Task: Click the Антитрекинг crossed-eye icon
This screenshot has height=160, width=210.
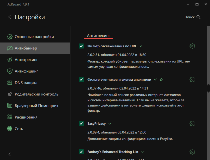Action: [x=10, y=60]
